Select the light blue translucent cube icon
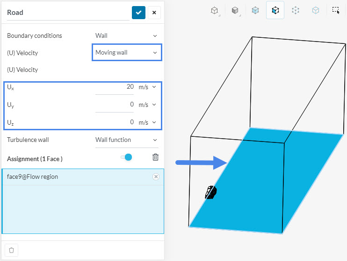The image size is (347, 261). pyautogui.click(x=255, y=10)
